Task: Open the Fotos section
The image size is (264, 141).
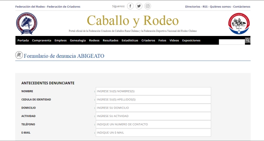Action: click(162, 41)
